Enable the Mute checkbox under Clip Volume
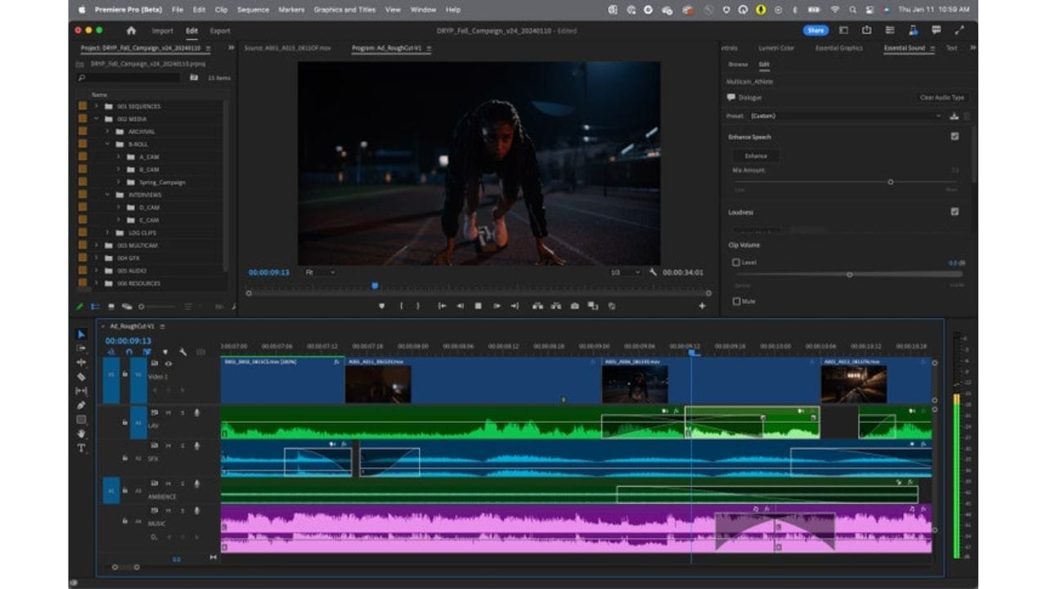Viewport: 1047px width, 589px height. pyautogui.click(x=736, y=301)
